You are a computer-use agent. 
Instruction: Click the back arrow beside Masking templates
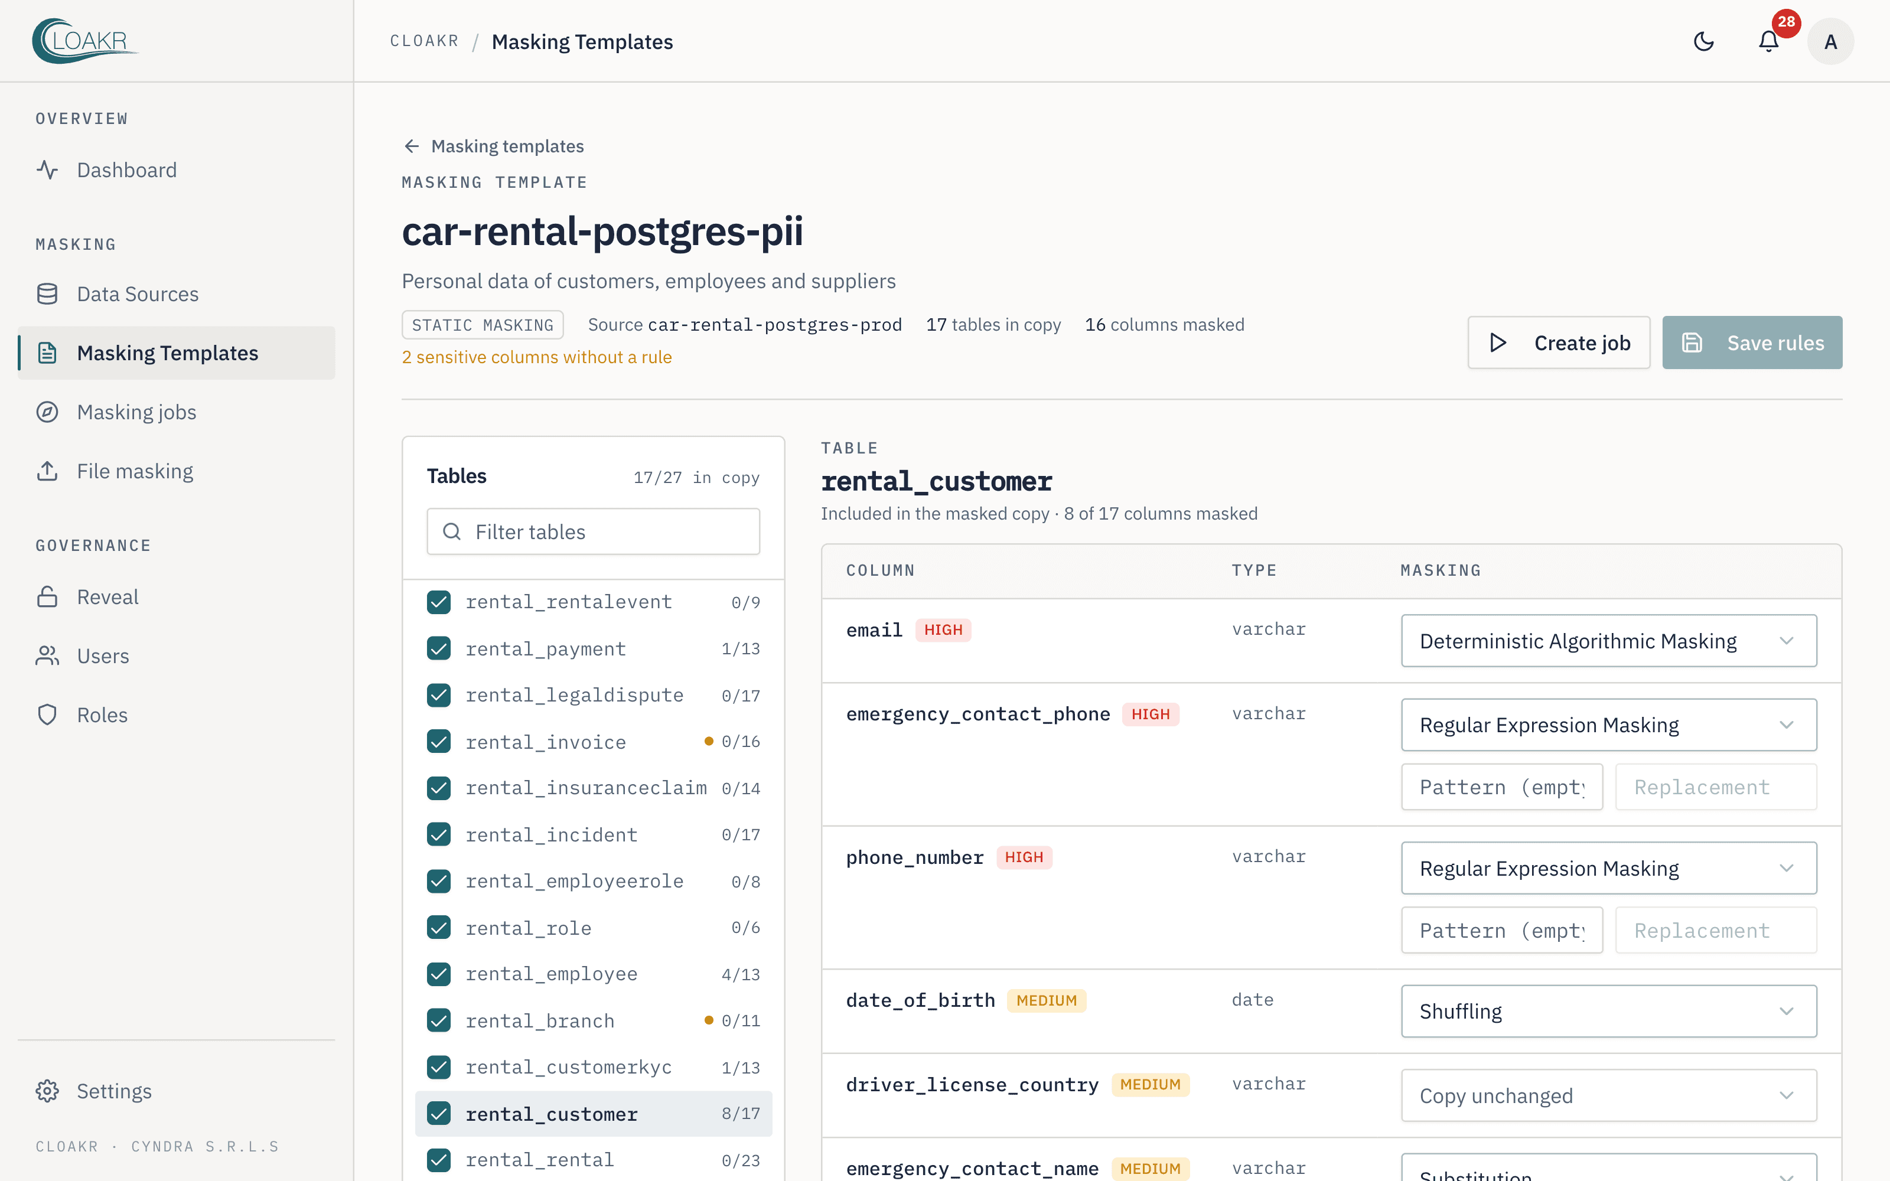point(412,146)
